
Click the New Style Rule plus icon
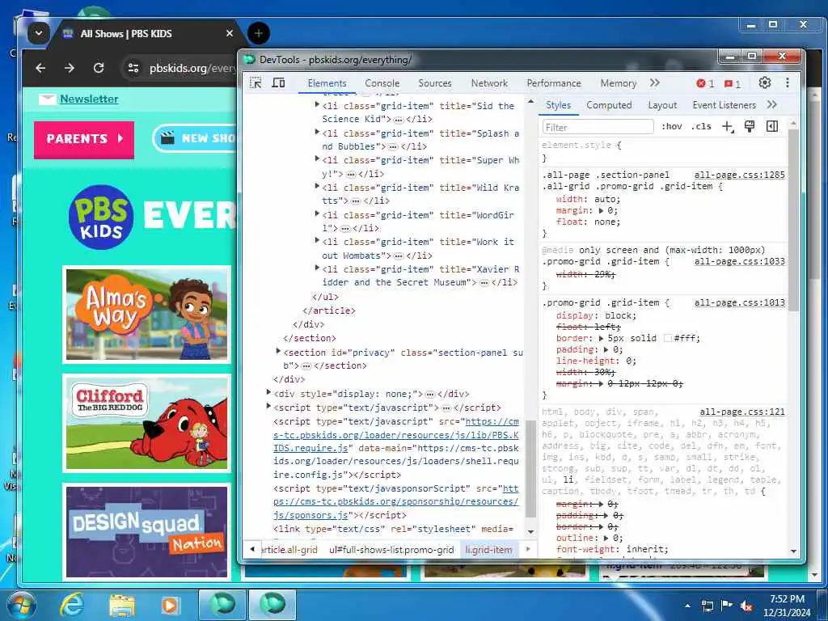point(728,127)
